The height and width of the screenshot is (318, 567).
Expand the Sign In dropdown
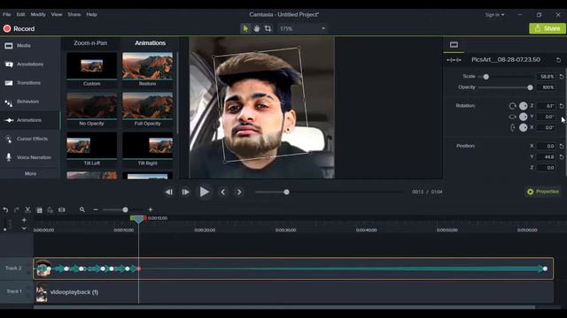click(494, 15)
